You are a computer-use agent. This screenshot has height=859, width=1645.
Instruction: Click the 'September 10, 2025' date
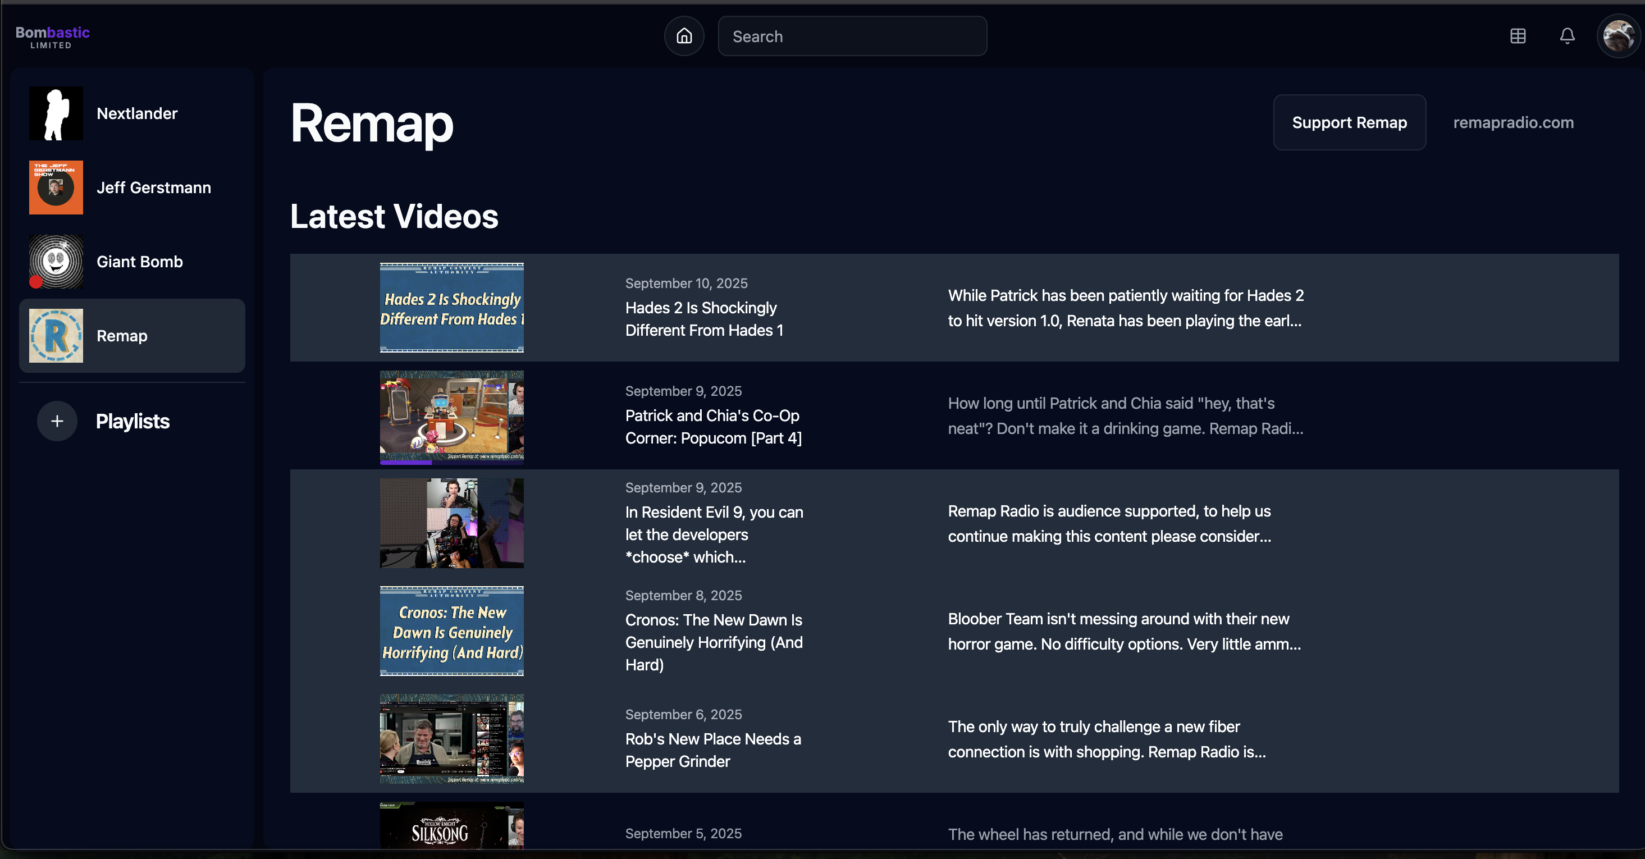point(687,283)
